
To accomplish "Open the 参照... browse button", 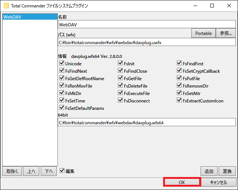I will coord(226,33).
